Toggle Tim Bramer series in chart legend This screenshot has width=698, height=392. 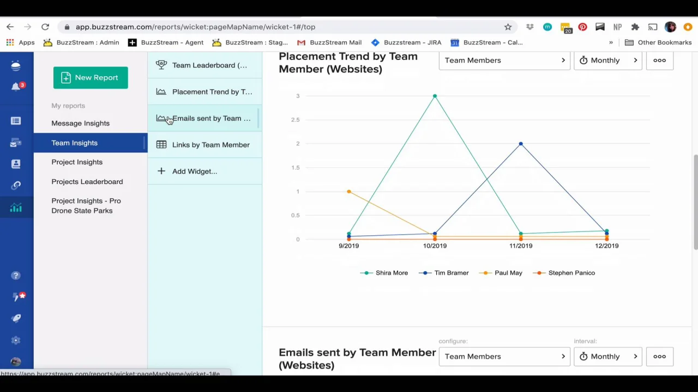[x=444, y=273]
